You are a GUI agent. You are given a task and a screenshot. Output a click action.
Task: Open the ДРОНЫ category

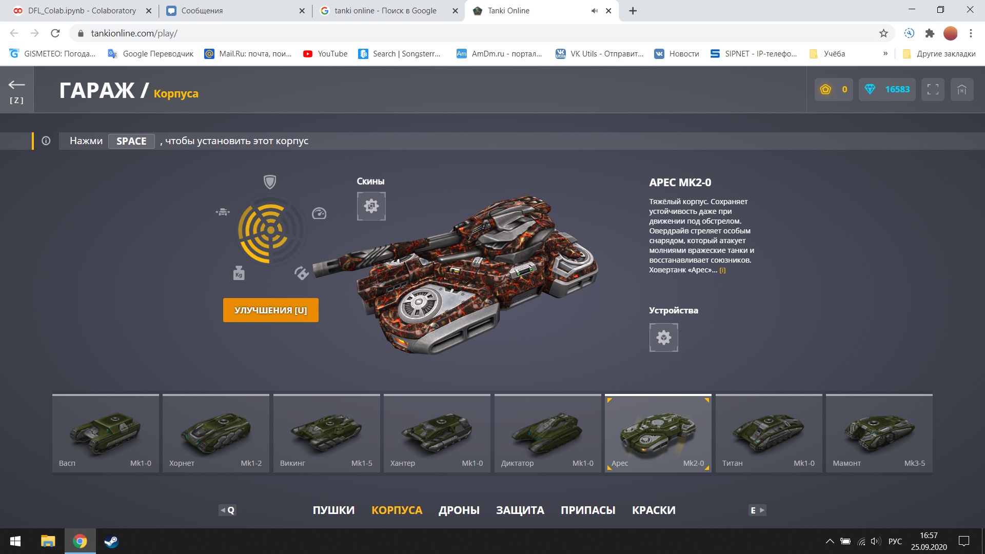459,510
